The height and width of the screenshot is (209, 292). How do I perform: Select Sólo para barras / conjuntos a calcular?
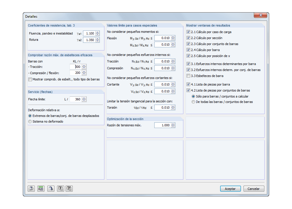coord(193,96)
